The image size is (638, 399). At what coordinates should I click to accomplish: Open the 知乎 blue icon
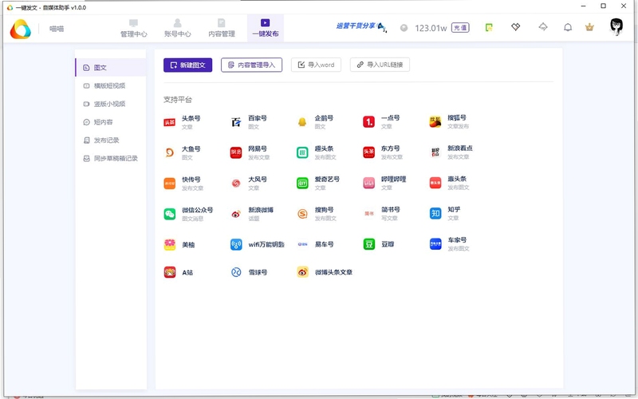[x=435, y=213]
